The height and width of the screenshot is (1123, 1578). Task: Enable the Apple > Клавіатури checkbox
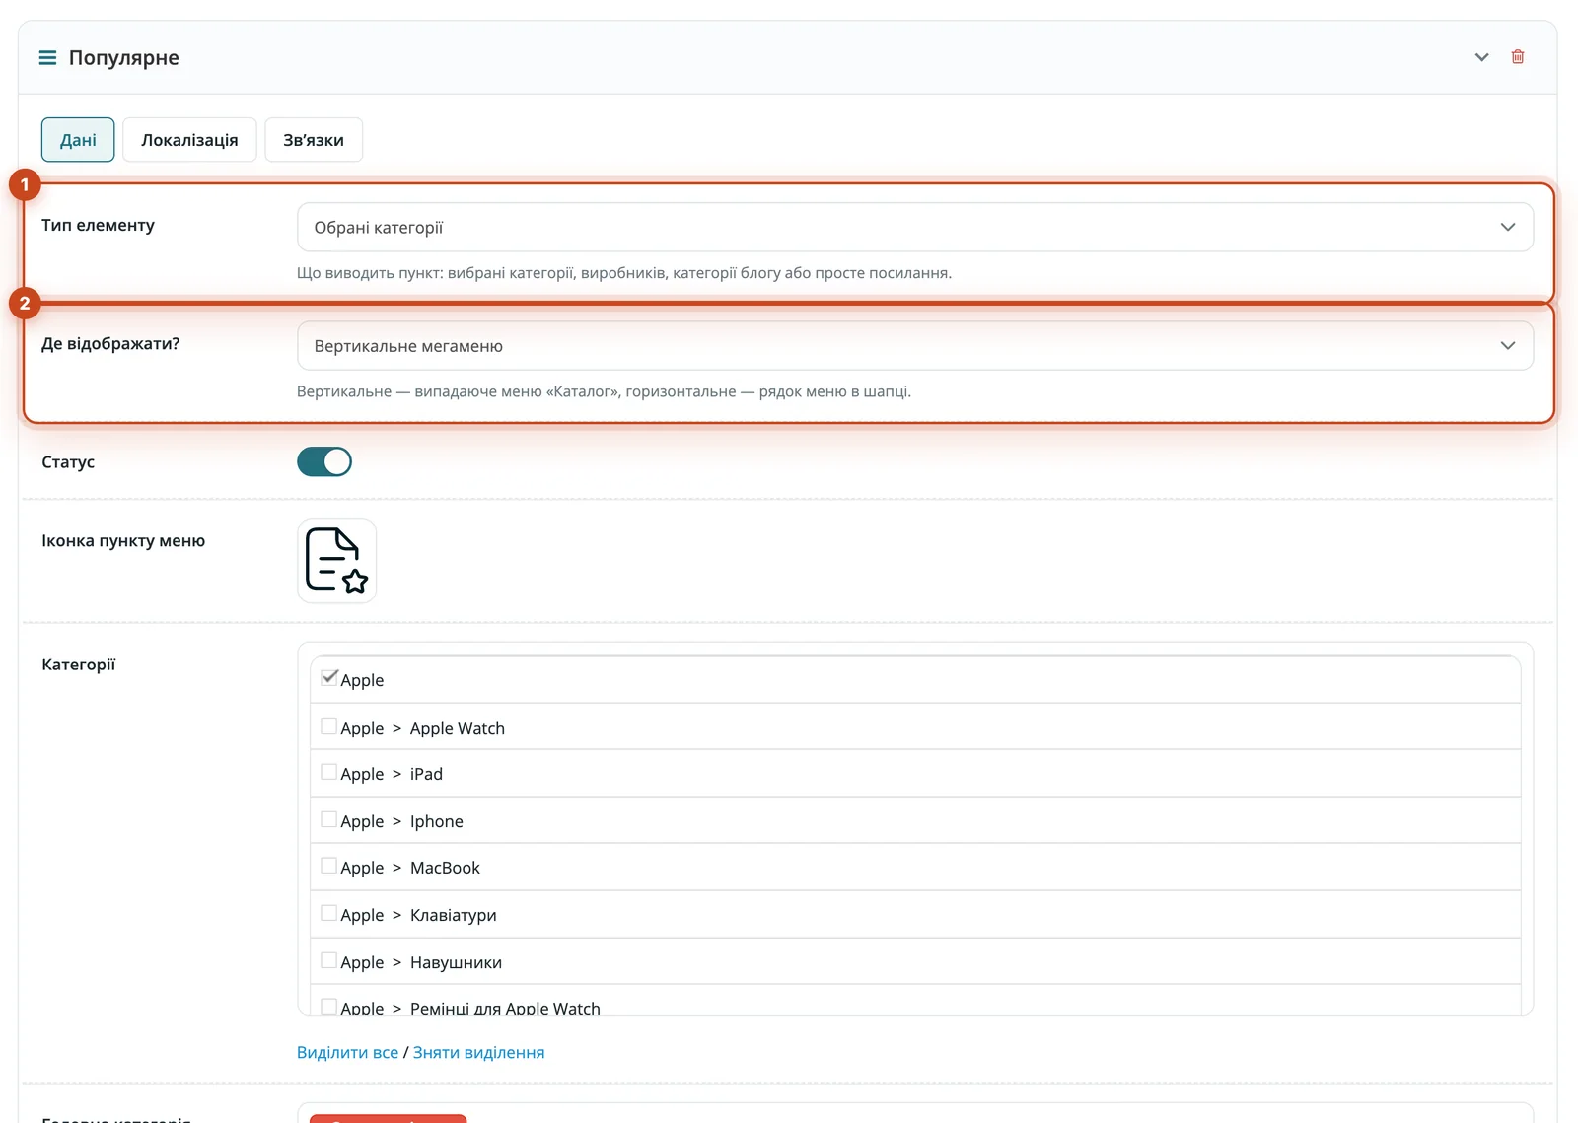pos(329,913)
